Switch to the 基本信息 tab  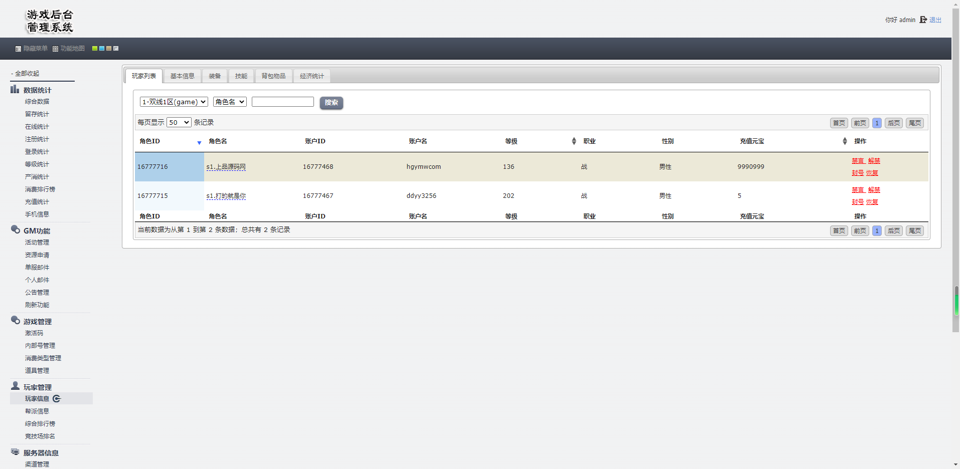(182, 76)
